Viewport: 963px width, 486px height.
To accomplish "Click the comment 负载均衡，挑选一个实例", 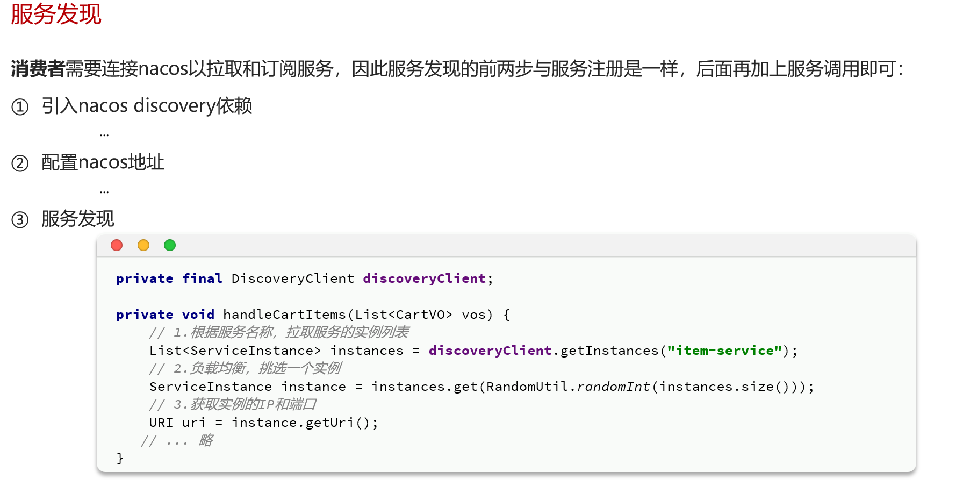I will [x=265, y=368].
